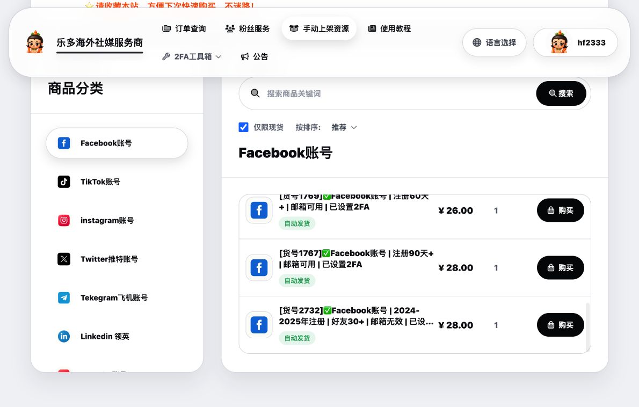Click the book icon beside 使用教程

click(372, 28)
